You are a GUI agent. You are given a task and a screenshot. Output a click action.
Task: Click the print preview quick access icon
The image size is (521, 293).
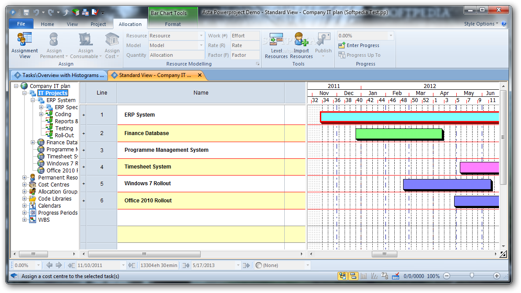pos(85,13)
